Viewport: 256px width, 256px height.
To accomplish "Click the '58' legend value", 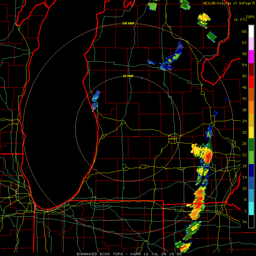I will [244, 54].
